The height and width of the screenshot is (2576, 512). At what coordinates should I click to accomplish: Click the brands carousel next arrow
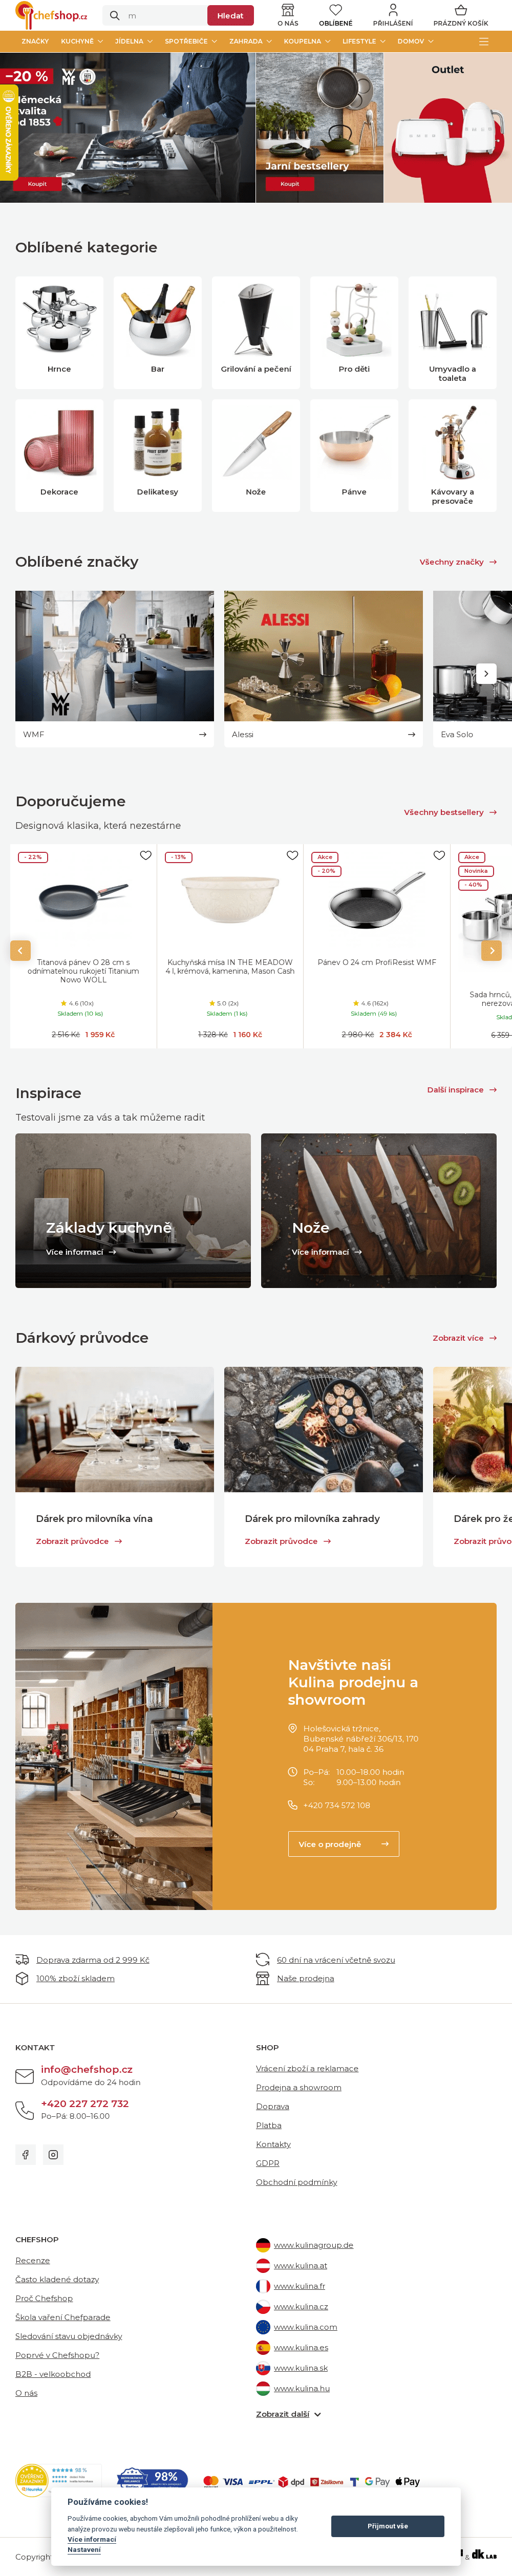486,673
